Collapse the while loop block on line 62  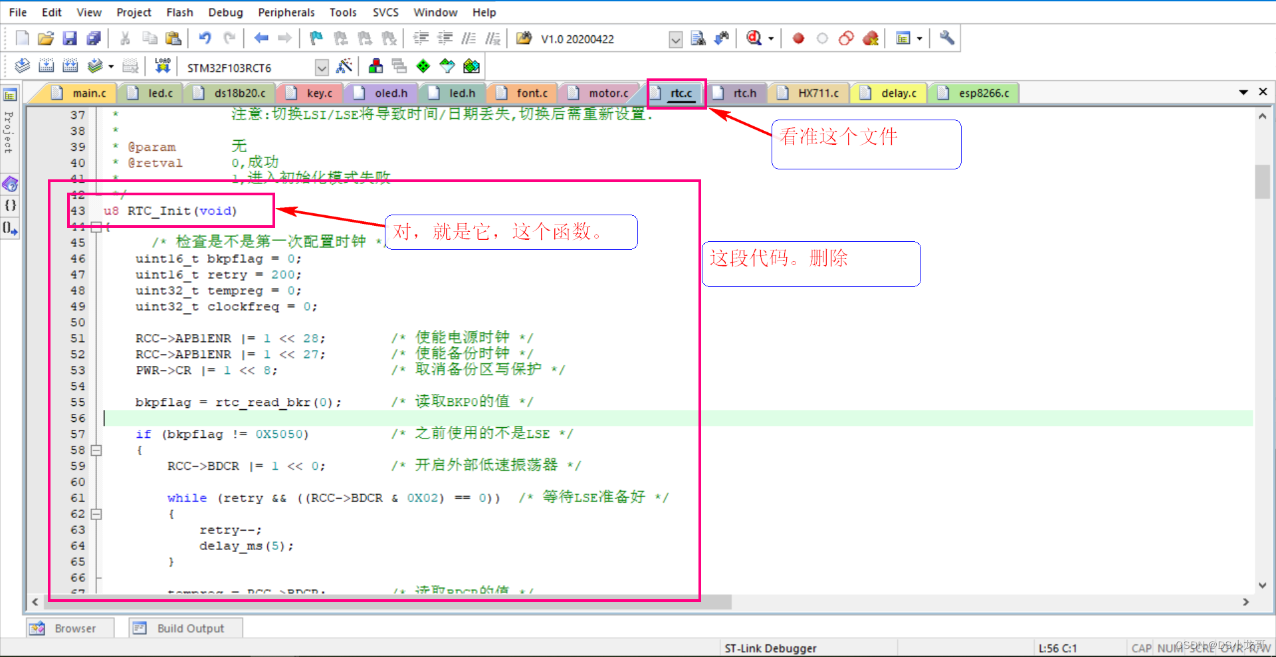pos(96,514)
